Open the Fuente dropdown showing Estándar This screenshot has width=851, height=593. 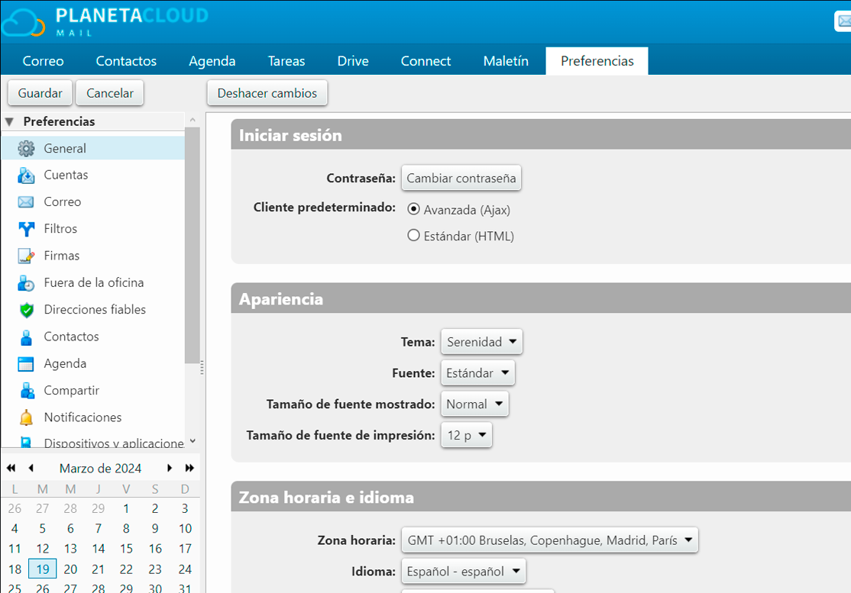(x=477, y=373)
